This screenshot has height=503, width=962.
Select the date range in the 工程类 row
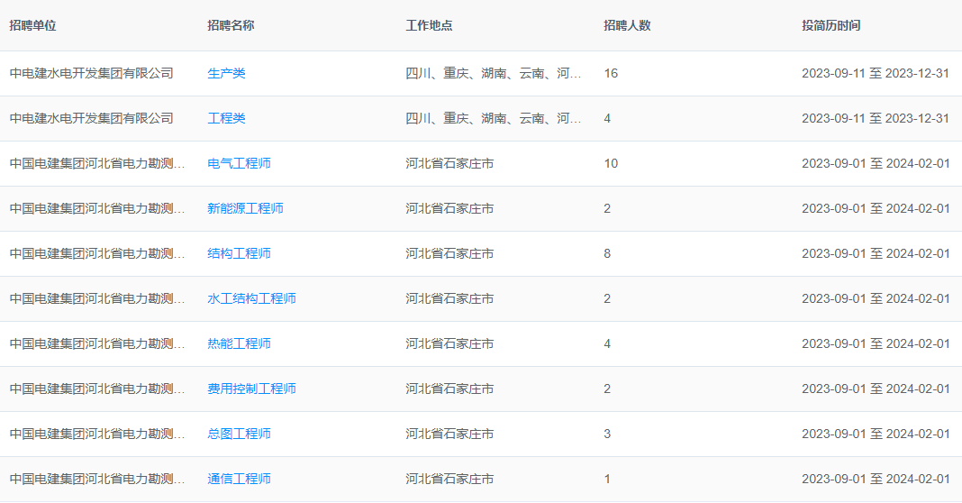[x=876, y=118]
